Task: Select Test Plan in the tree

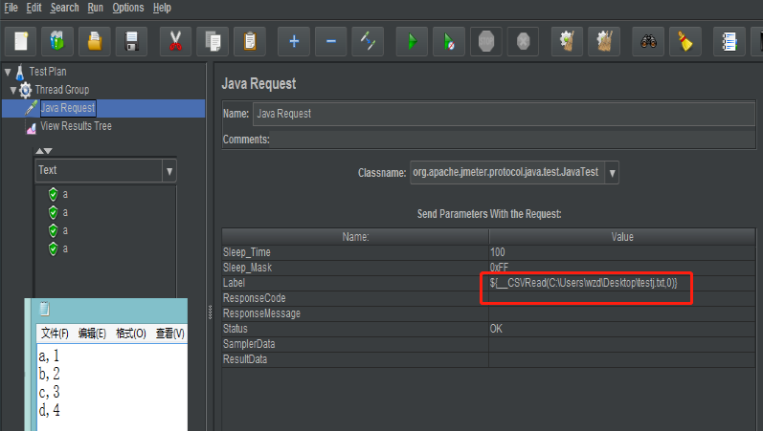Action: 48,72
